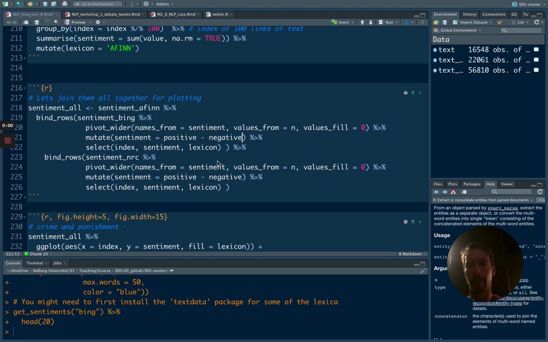The width and height of the screenshot is (548, 342).
Task: Show the document in a new window
Action: pyautogui.click(x=27, y=22)
